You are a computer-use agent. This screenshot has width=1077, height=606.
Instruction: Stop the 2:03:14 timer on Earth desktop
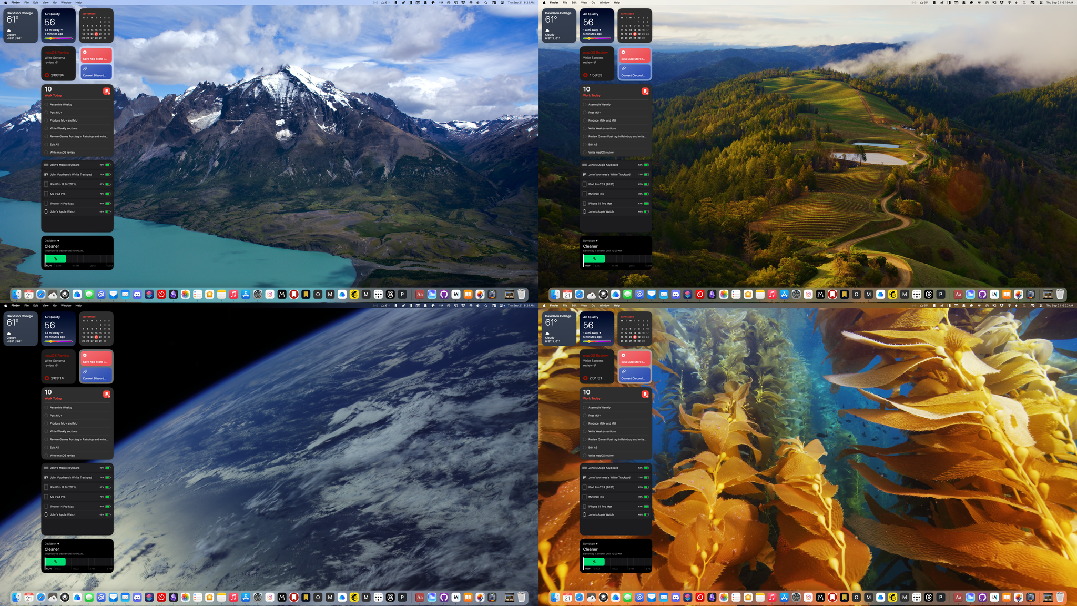pos(47,378)
